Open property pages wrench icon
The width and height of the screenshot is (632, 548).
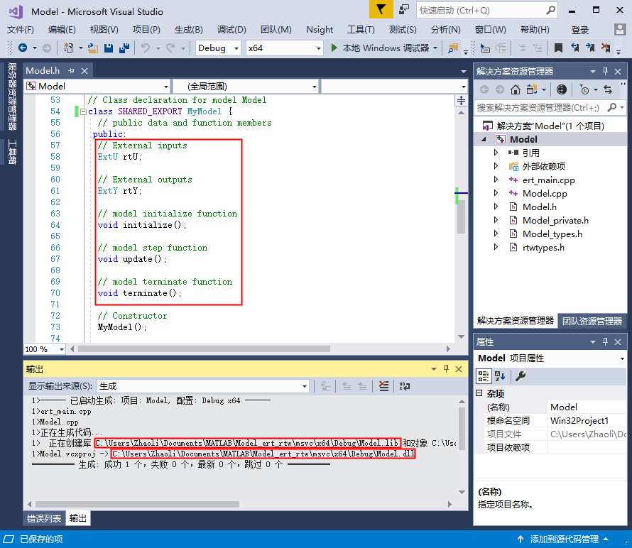point(521,376)
